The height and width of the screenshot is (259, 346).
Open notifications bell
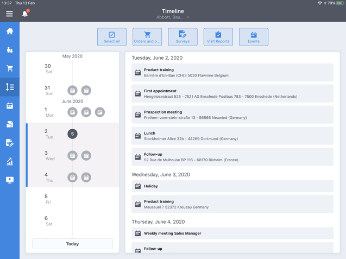coord(25,13)
